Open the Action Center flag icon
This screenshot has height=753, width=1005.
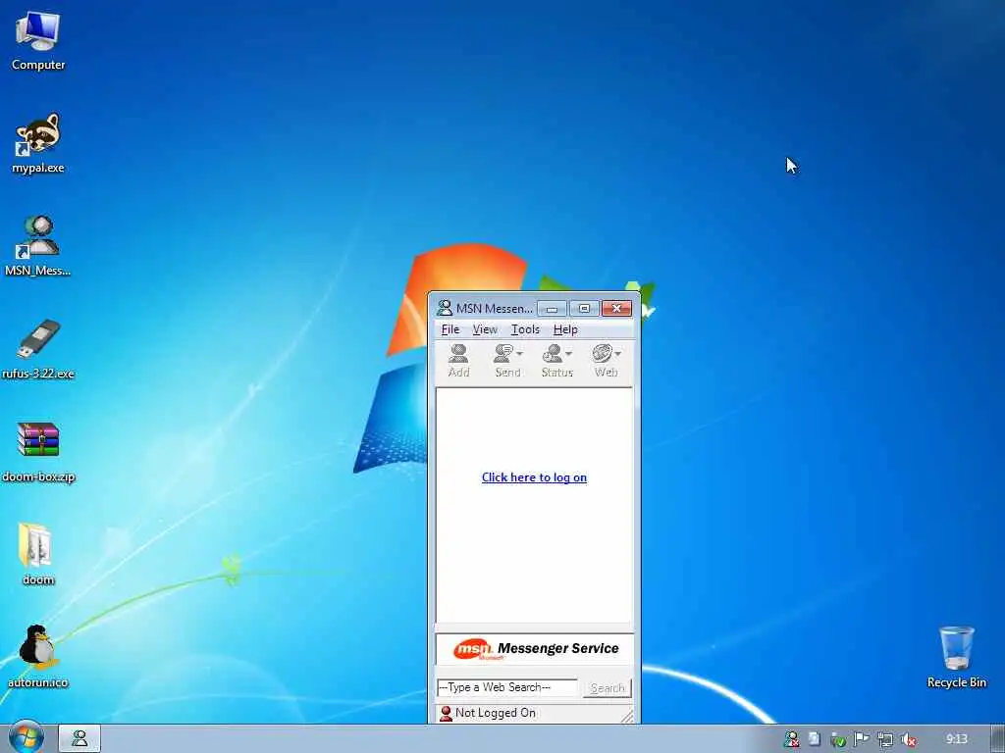(x=861, y=739)
